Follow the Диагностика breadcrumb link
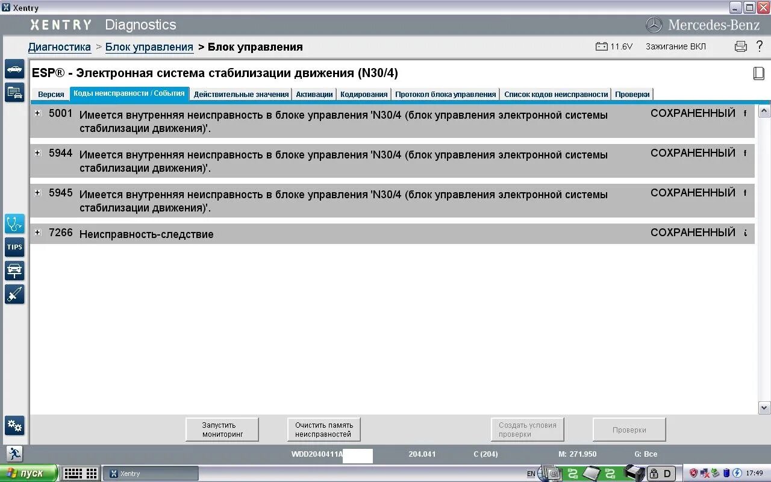Screen dimensions: 771x482 tap(60, 47)
